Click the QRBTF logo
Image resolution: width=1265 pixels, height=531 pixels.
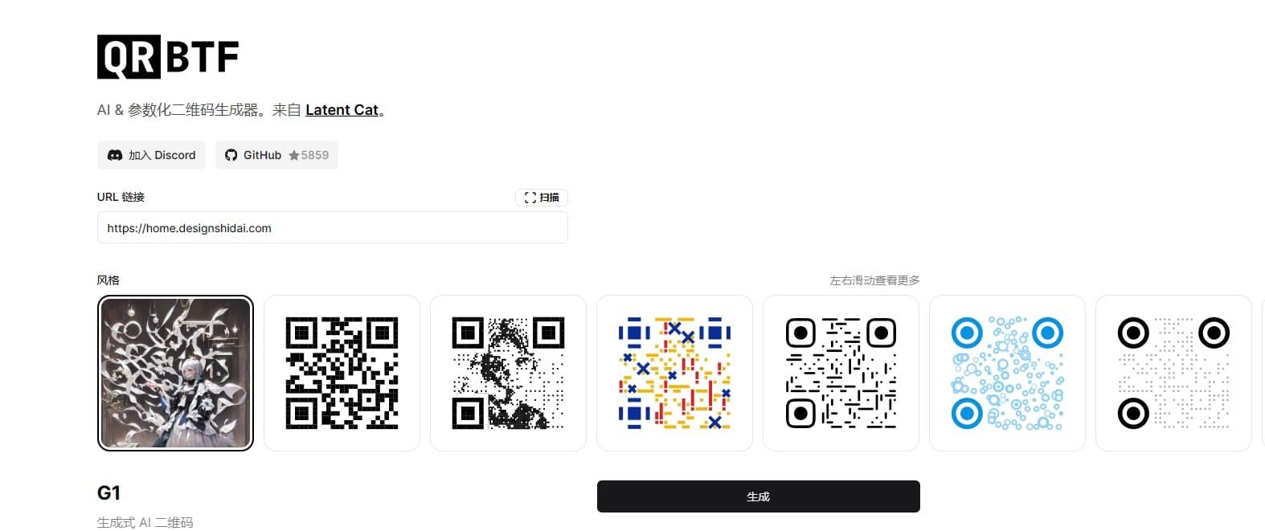click(168, 57)
